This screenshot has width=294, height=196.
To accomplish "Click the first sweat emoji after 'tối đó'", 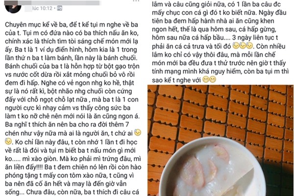I will [x=236, y=46].
